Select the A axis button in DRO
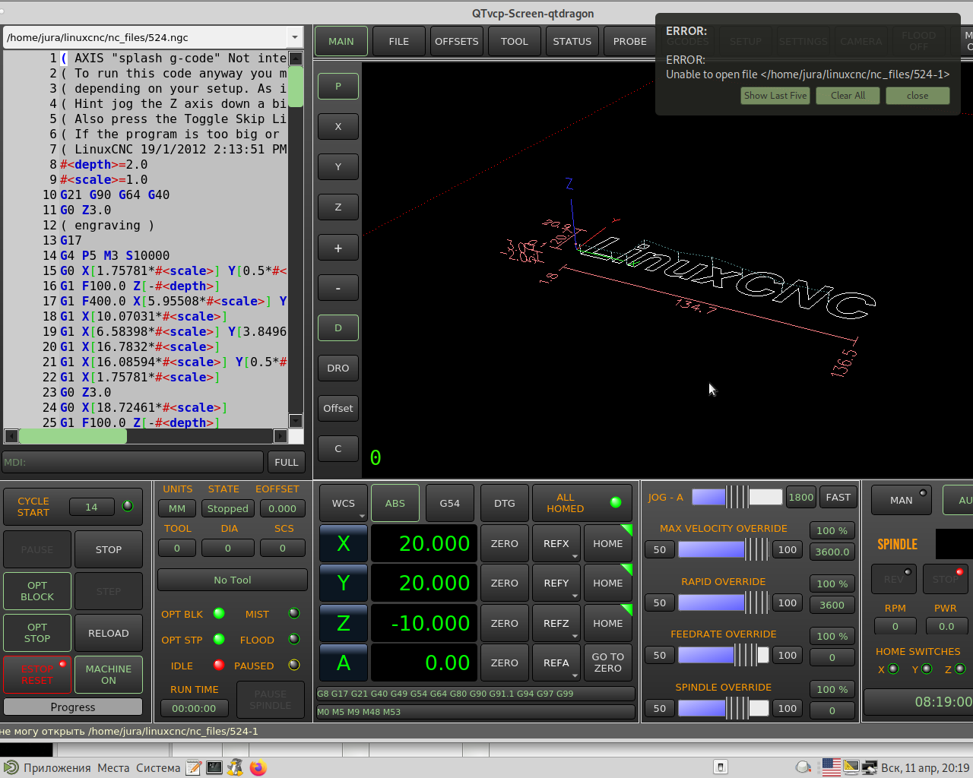The image size is (973, 778). (x=344, y=663)
